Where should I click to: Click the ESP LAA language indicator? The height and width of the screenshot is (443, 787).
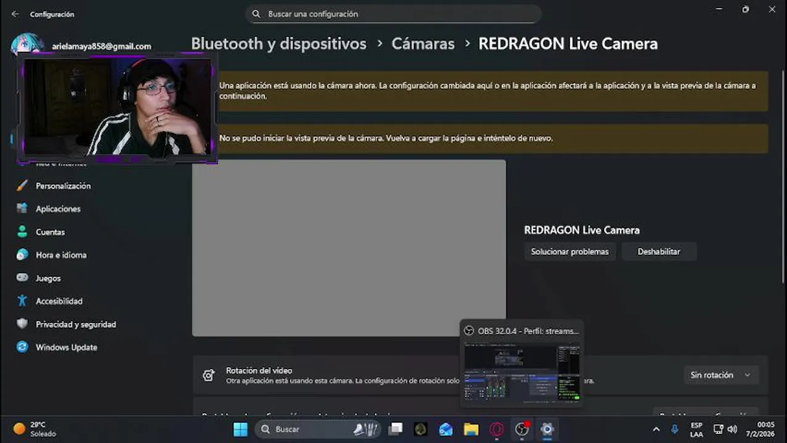pos(696,429)
